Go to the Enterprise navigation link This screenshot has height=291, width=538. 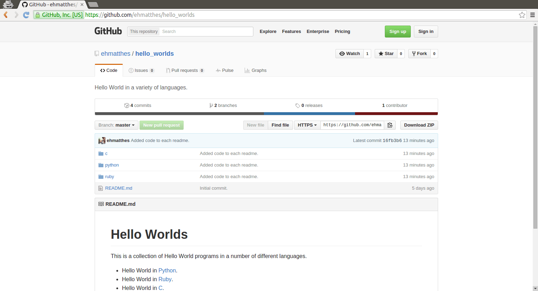[318, 32]
